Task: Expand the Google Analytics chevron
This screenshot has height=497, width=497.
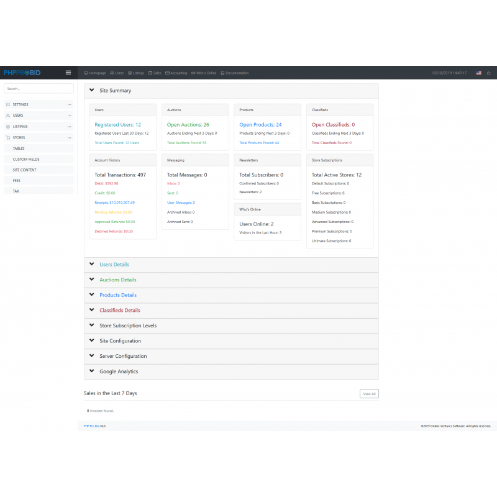Action: tap(91, 371)
